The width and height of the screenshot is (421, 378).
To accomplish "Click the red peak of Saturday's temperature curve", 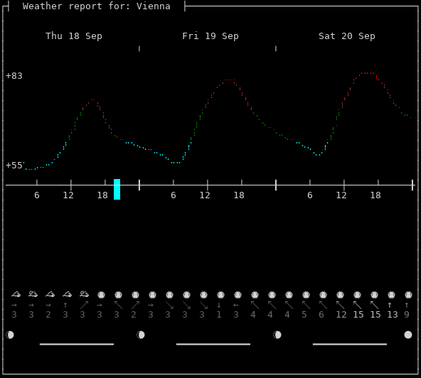I will click(x=367, y=73).
